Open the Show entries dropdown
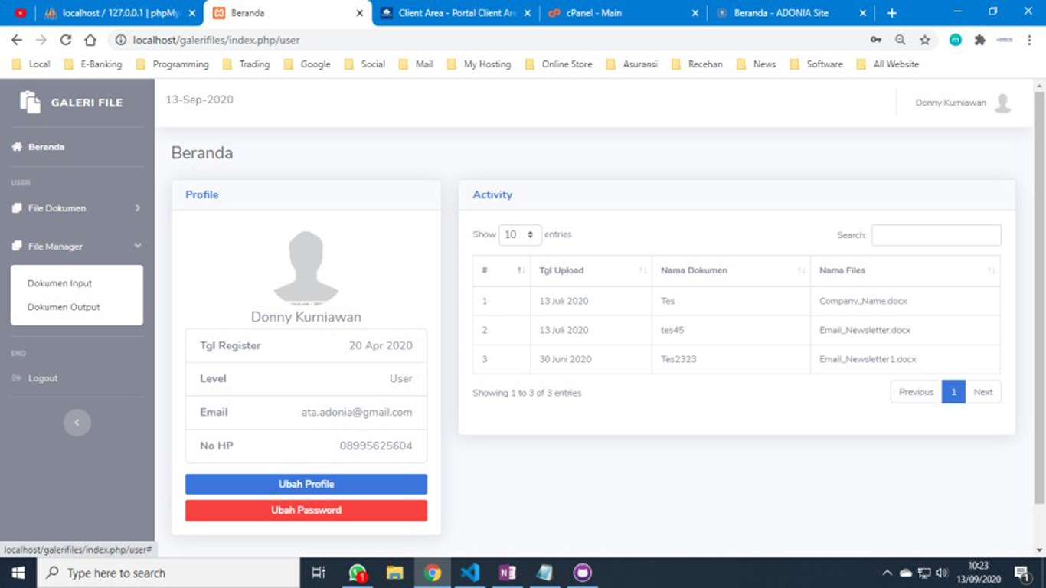 (x=520, y=235)
